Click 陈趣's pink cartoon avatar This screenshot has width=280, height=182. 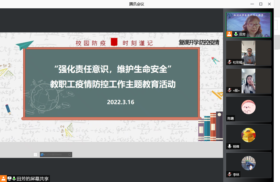point(248,107)
